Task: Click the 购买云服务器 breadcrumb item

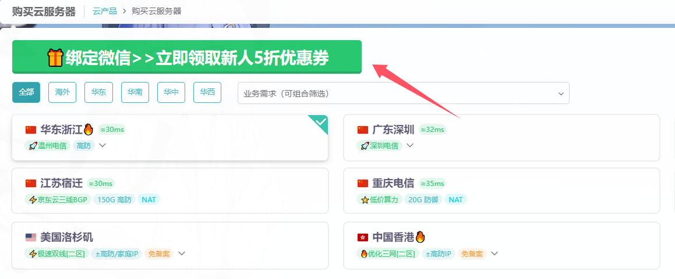Action: click(x=156, y=11)
